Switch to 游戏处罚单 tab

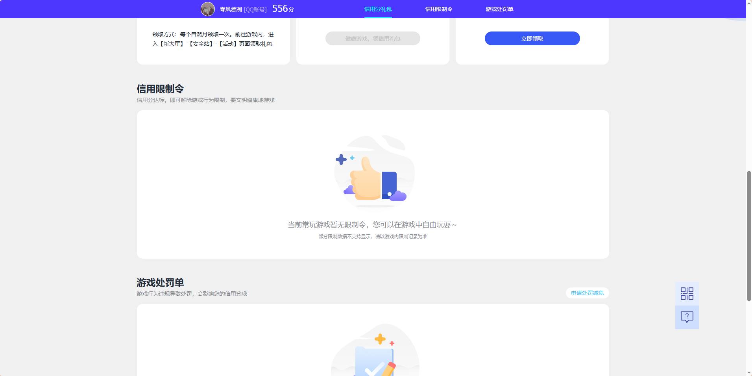[499, 9]
